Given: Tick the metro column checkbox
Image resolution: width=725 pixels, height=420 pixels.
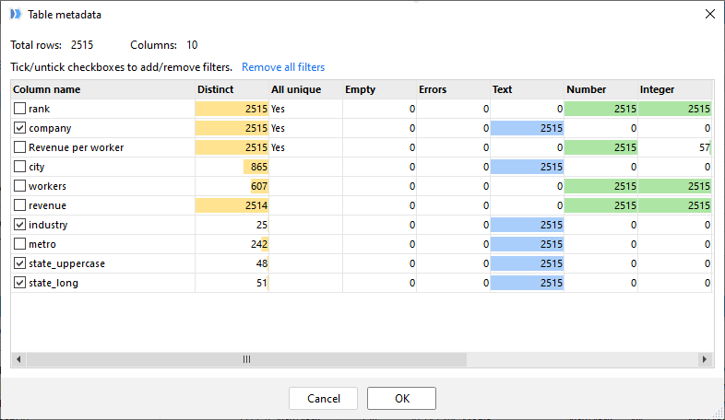Looking at the screenshot, I should pos(19,244).
